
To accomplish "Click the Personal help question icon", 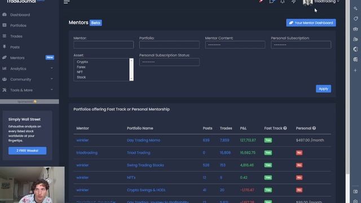I will (x=314, y=128).
